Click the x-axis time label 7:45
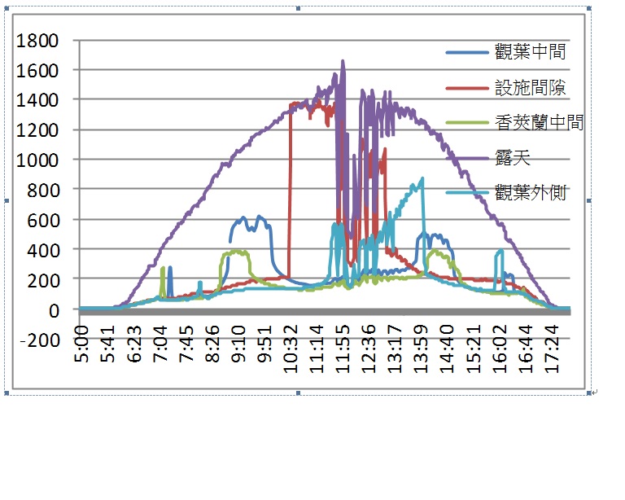 186,344
